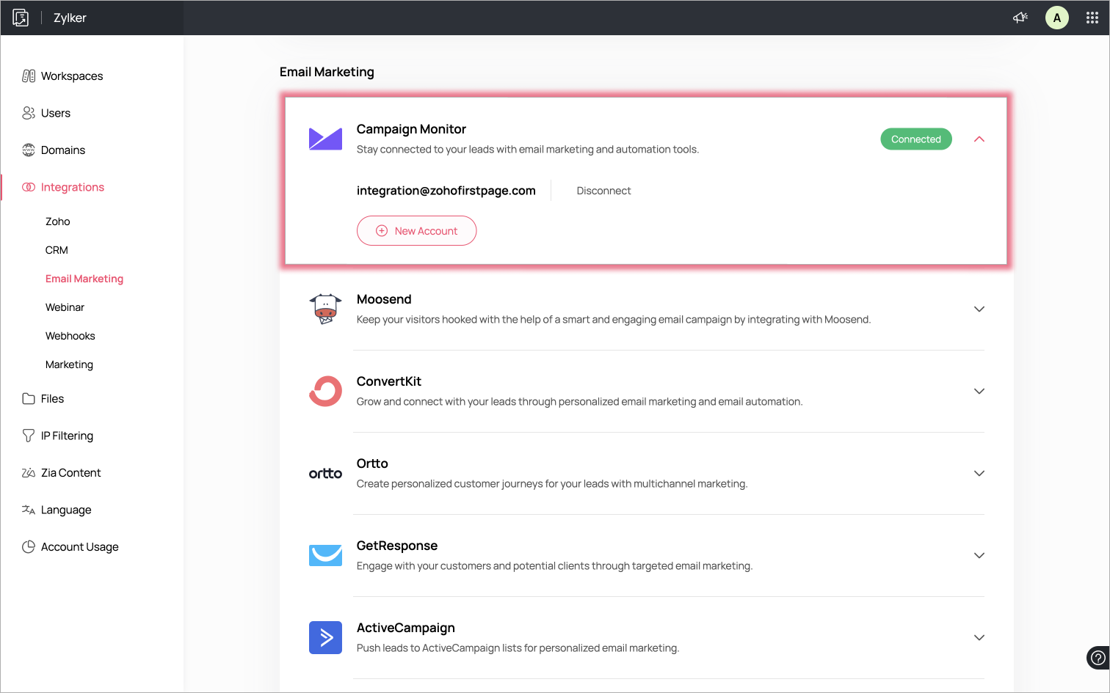Open the apps grid launcher icon
Image resolution: width=1110 pixels, height=693 pixels.
[1092, 18]
